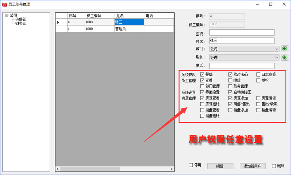Uncheck the 修改密码 permission
Screen dimensions: 291x175
pyautogui.click(x=230, y=74)
